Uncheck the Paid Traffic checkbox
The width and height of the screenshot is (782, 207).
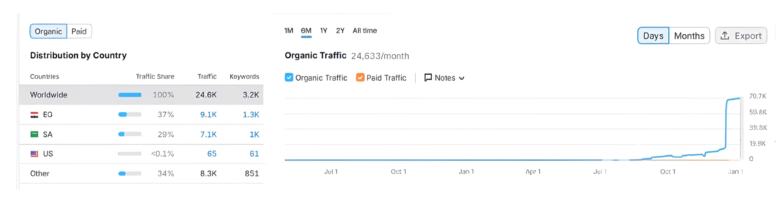tap(360, 78)
